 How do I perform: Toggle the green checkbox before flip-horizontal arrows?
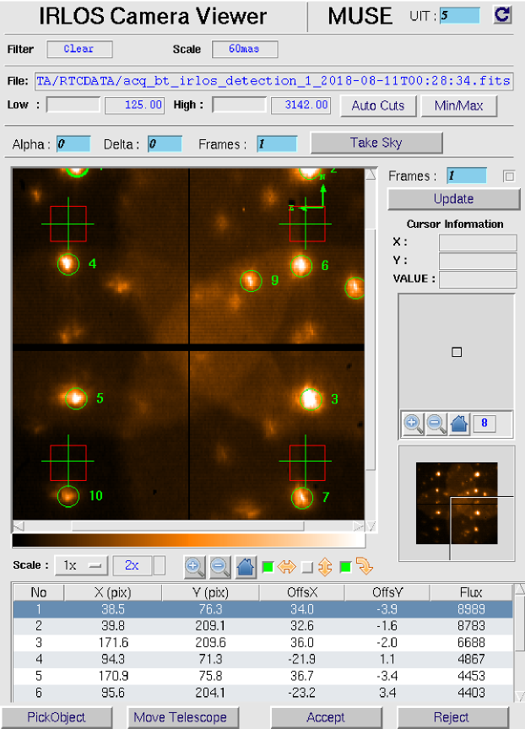[267, 566]
